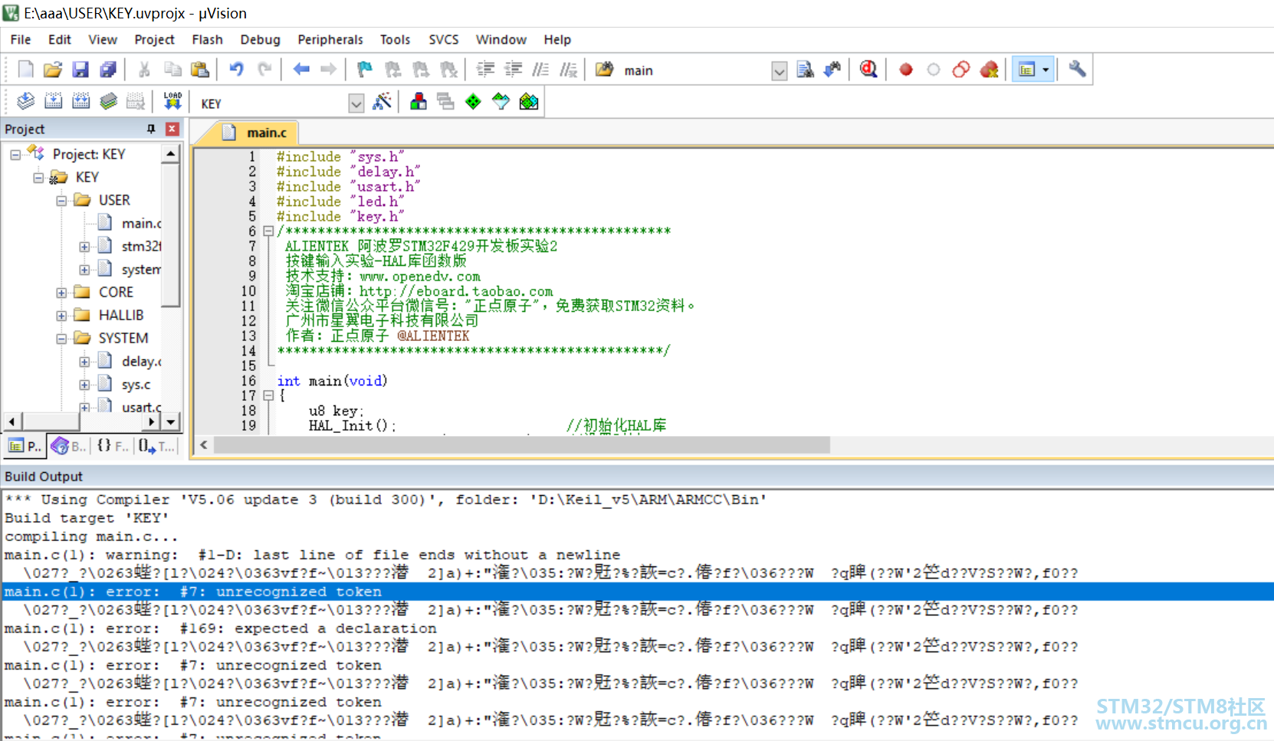Navigate backwards with the blue left arrow
Screen dimensions: 1274x741
(301, 70)
